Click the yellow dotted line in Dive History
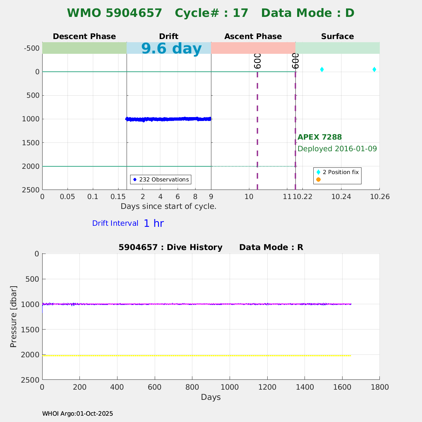 point(197,356)
